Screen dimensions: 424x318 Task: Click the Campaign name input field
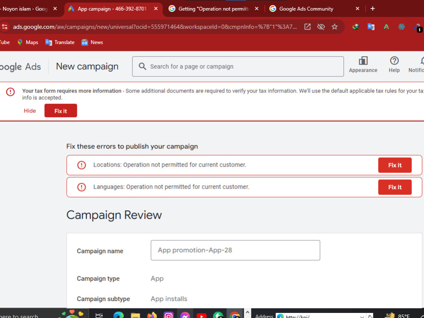click(235, 250)
